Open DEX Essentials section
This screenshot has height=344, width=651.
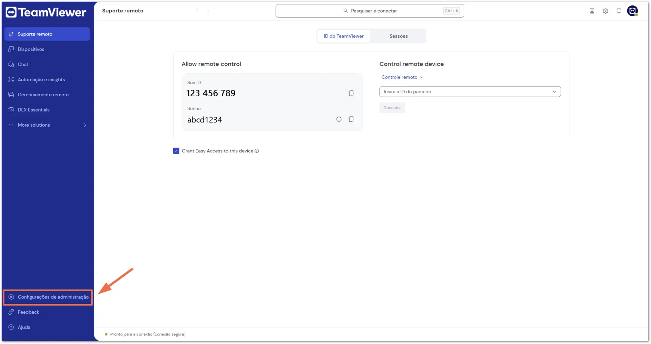pos(47,110)
